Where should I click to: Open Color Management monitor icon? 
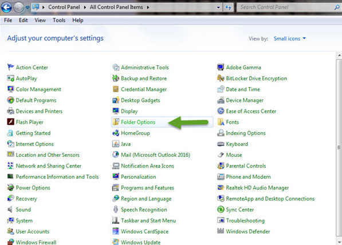(10, 89)
